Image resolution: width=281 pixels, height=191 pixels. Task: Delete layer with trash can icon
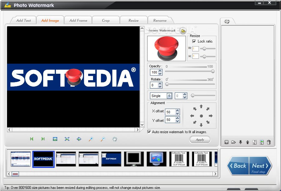(269, 142)
